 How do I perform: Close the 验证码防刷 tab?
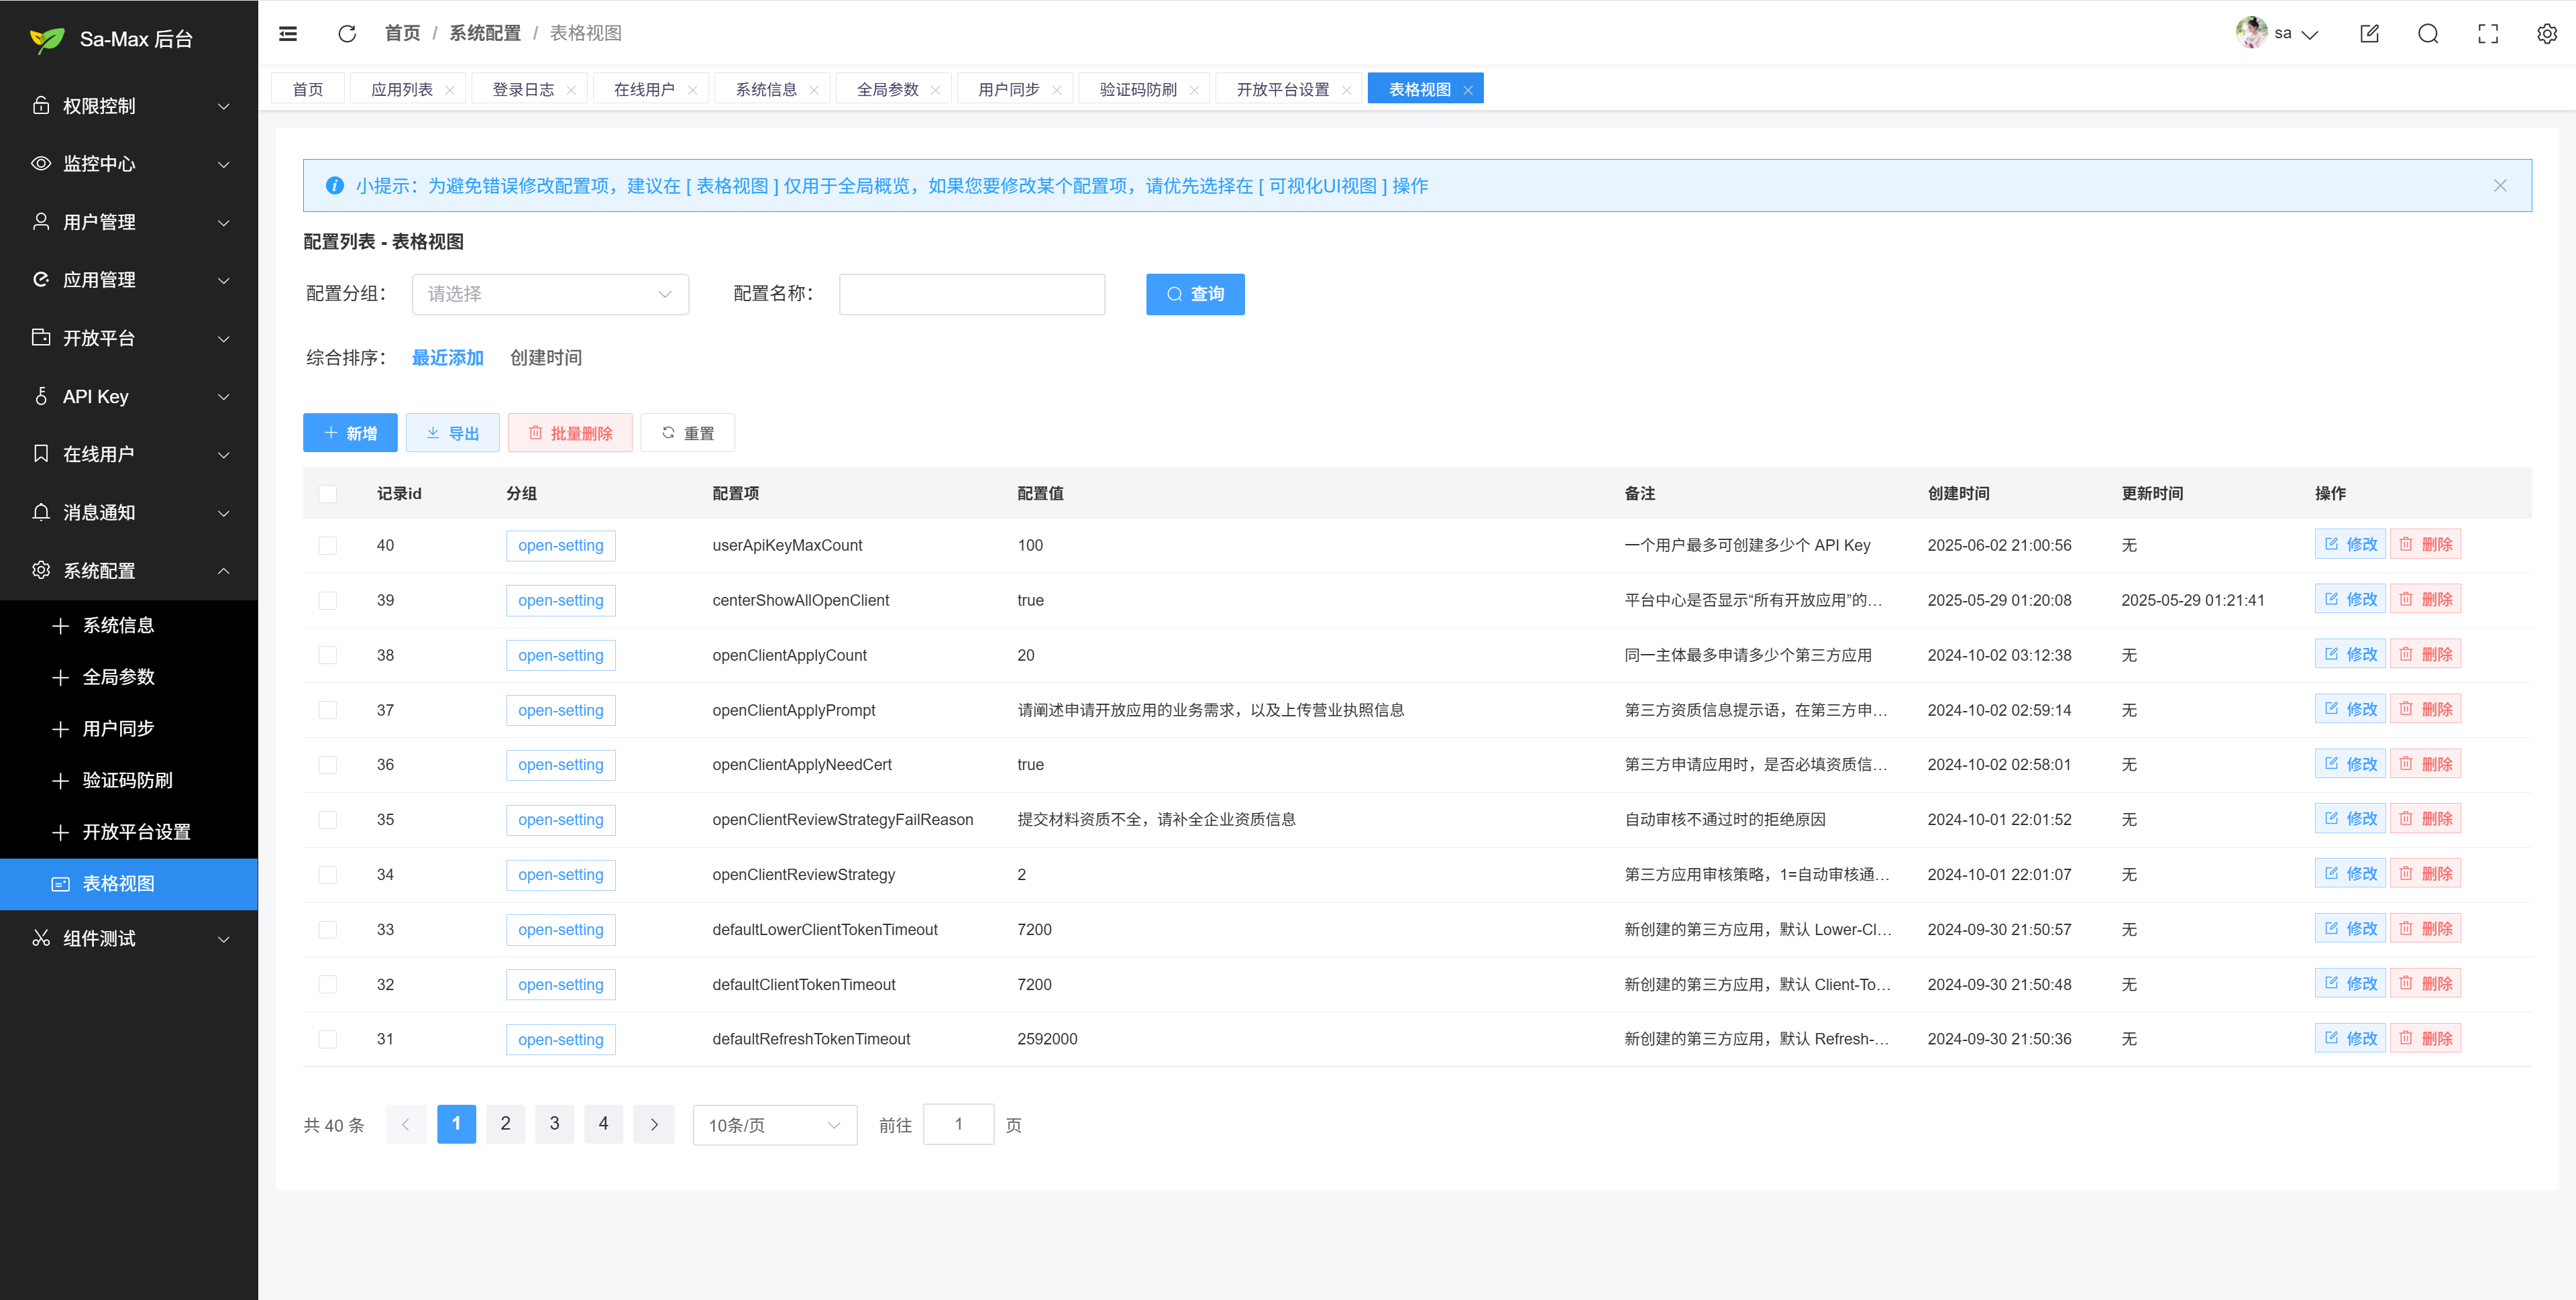(1194, 90)
